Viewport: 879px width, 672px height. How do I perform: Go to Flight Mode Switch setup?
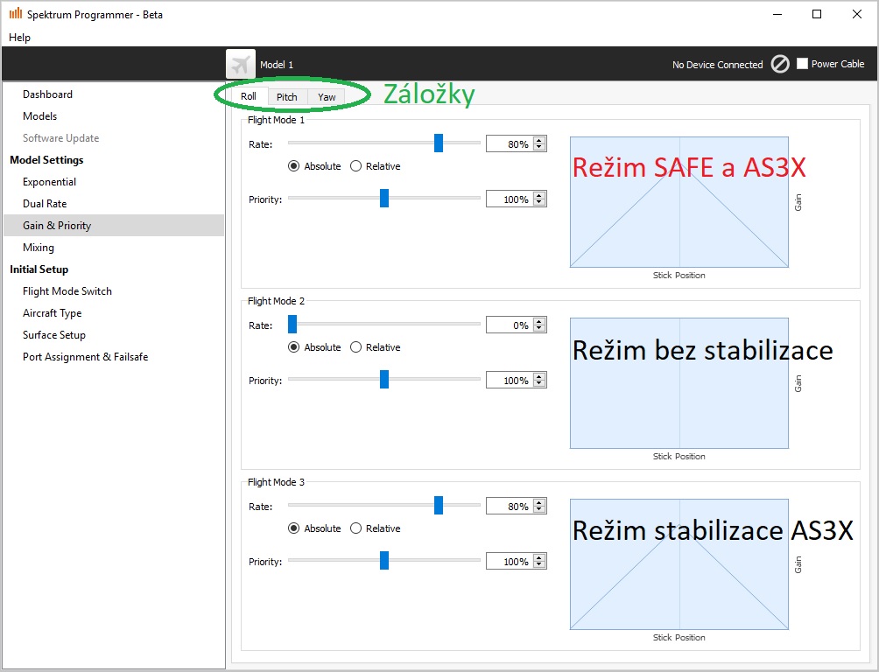pos(67,291)
